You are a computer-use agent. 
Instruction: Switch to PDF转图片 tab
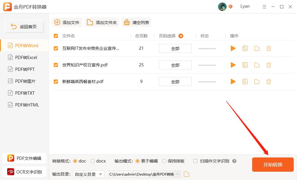(x=24, y=81)
